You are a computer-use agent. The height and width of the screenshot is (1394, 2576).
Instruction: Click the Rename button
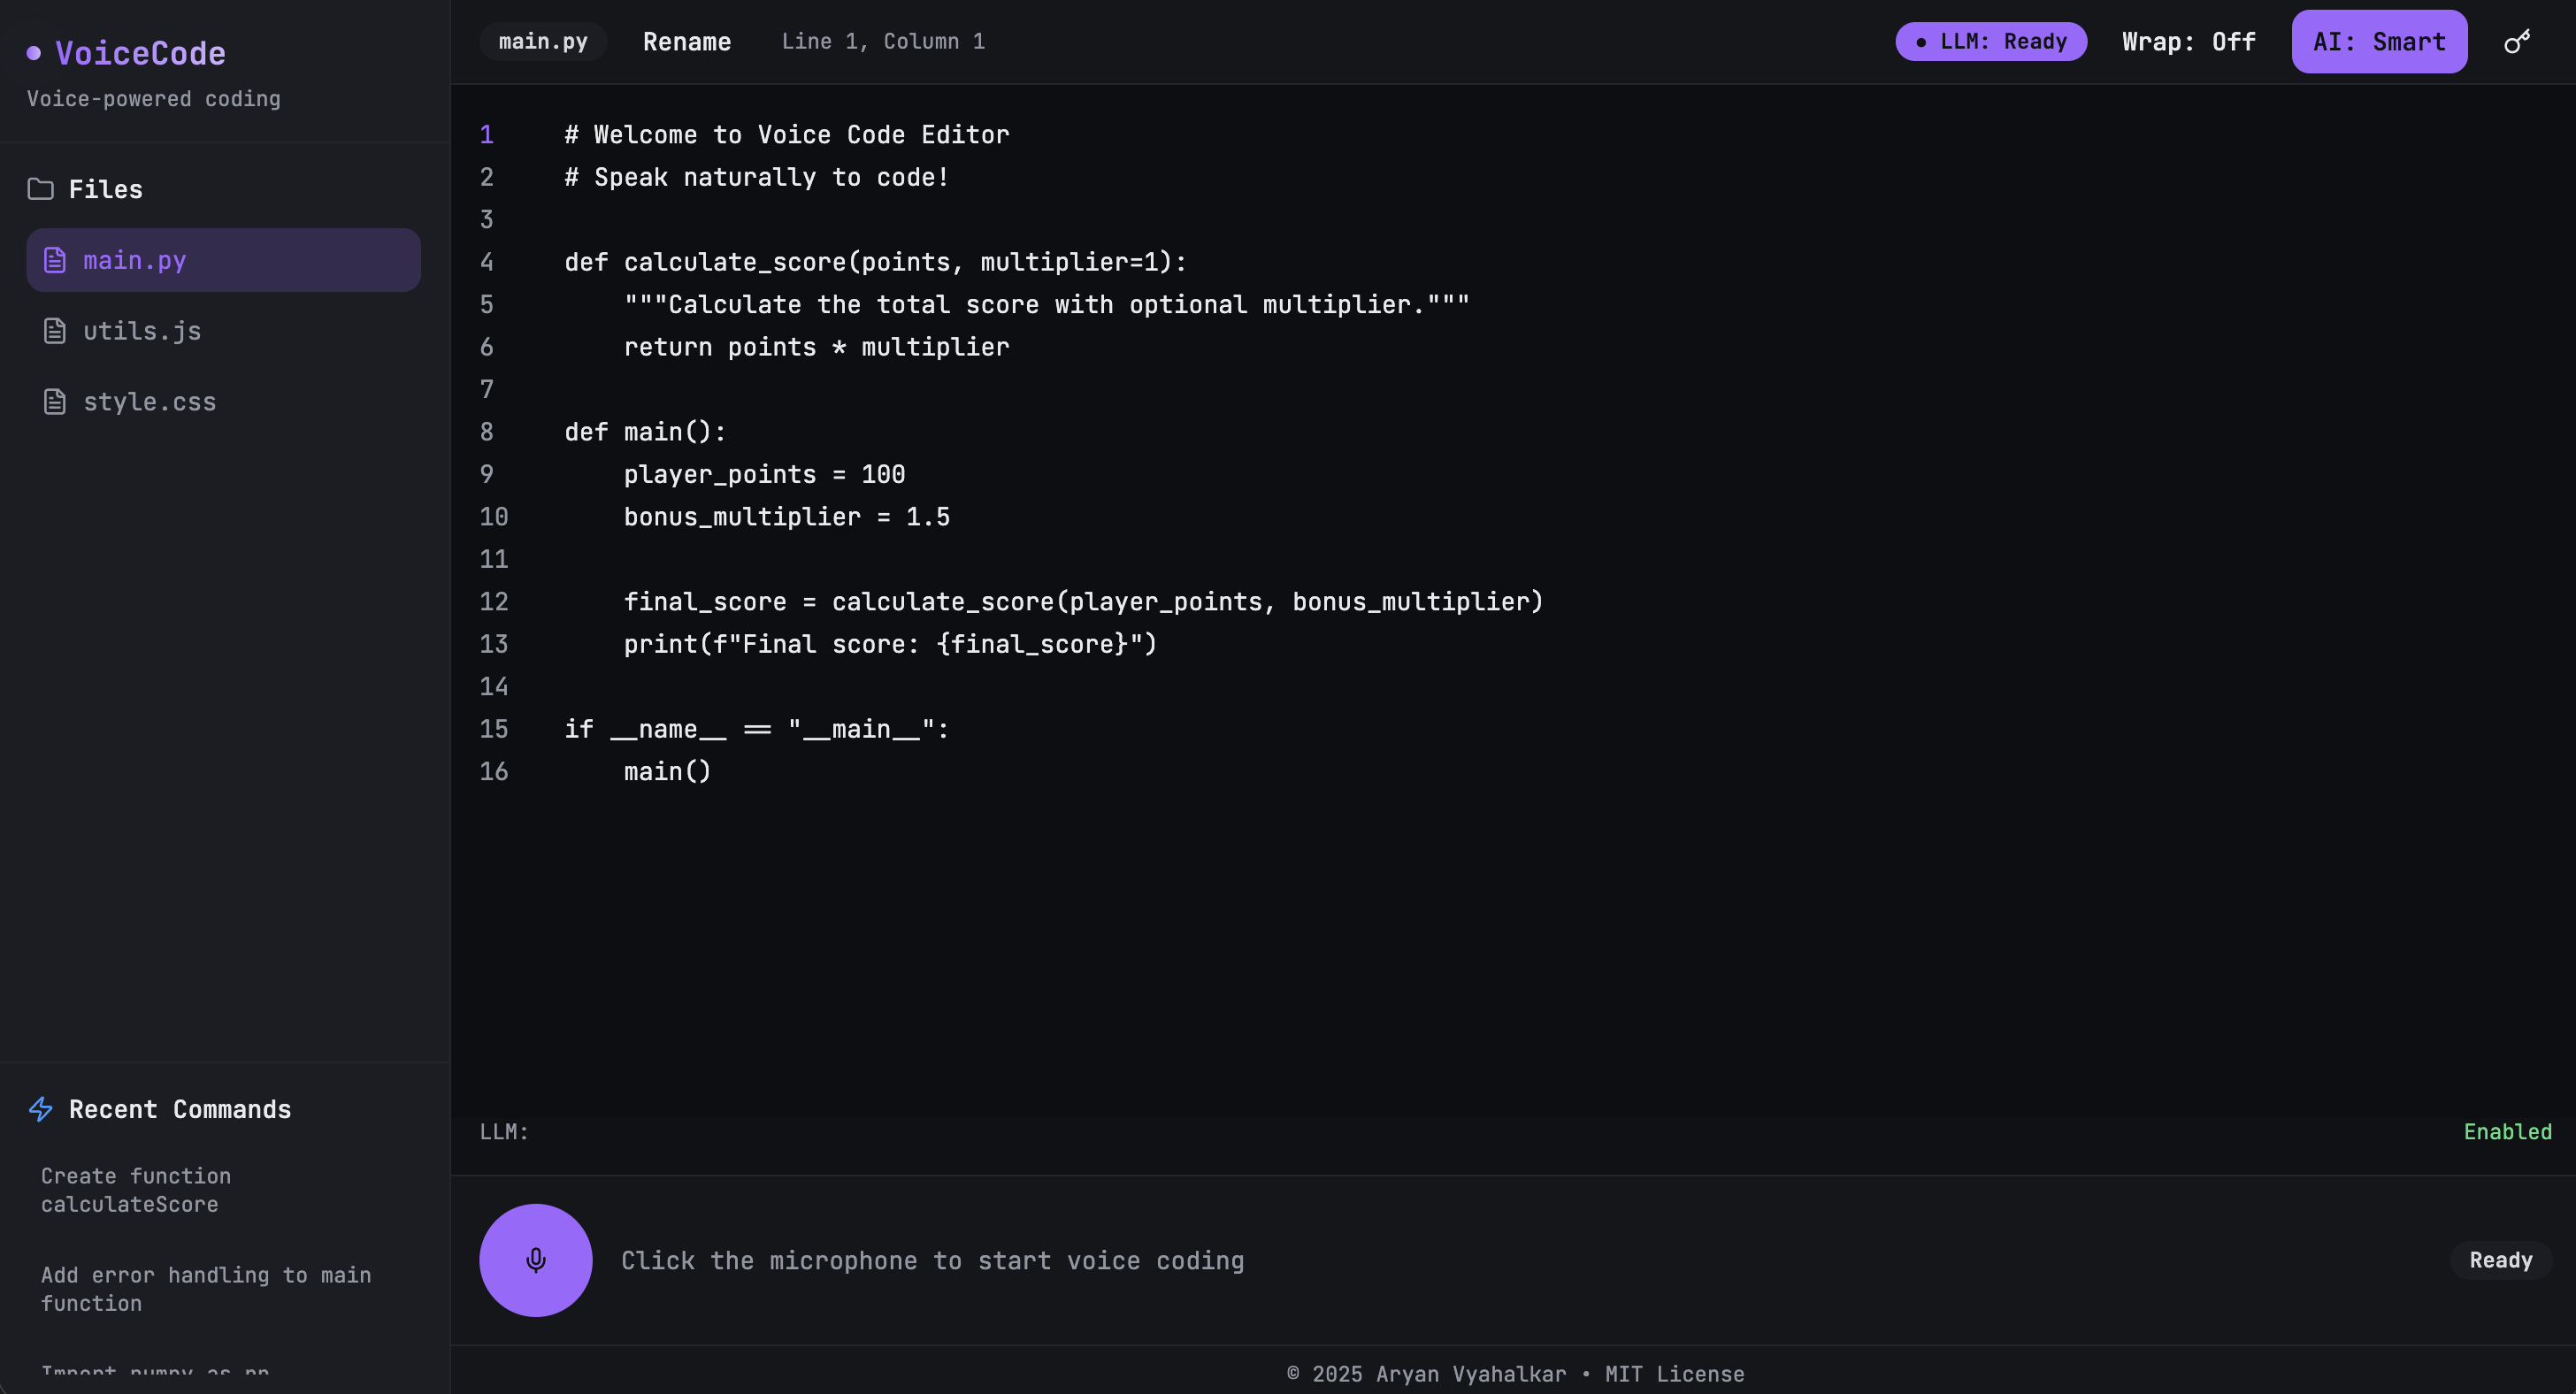click(x=686, y=42)
